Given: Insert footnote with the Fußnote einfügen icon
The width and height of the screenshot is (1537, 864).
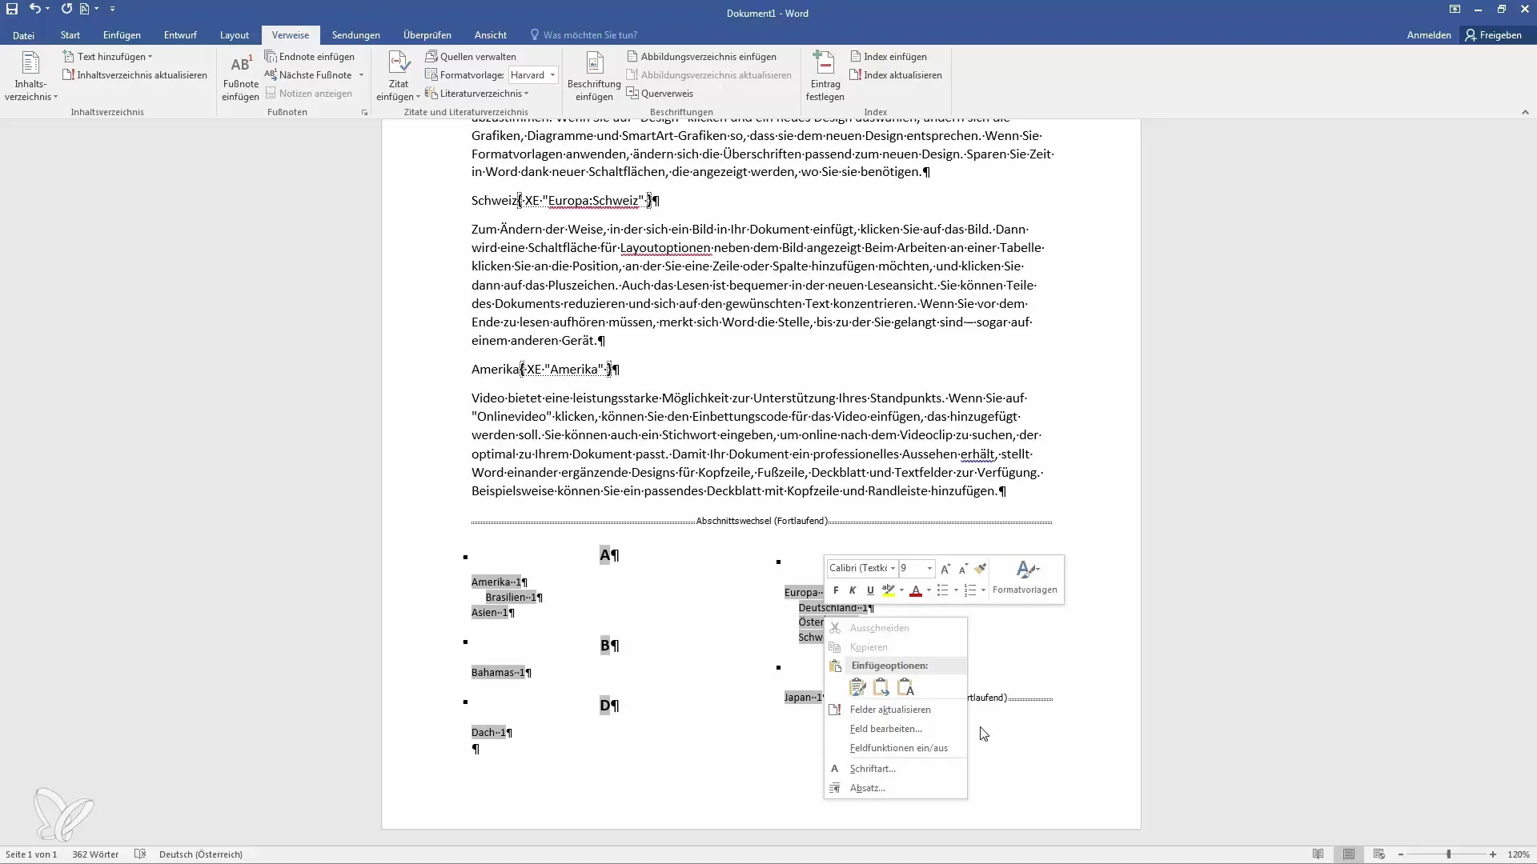Looking at the screenshot, I should pos(240,77).
